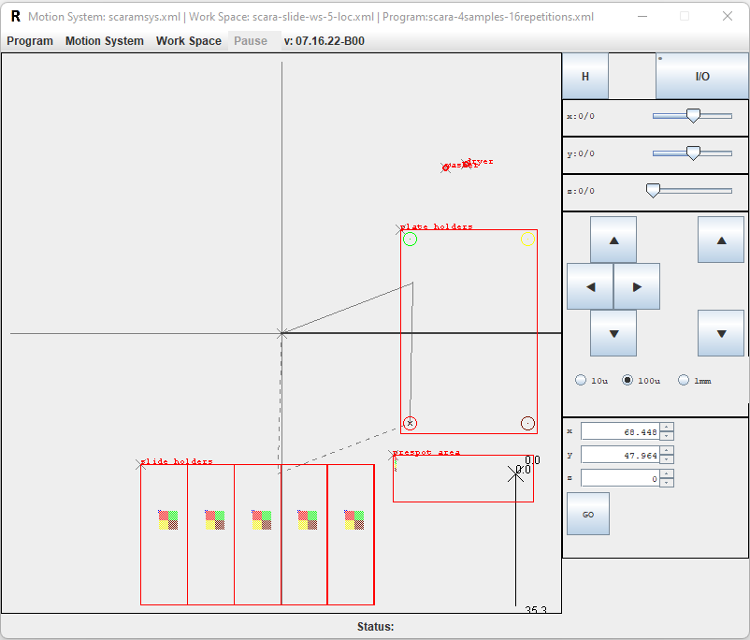This screenshot has height=640, width=750.
Task: Select the 10u step size
Action: tap(582, 381)
